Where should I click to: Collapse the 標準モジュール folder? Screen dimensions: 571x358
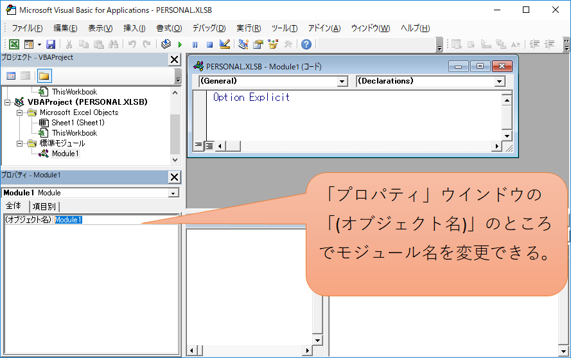point(19,143)
